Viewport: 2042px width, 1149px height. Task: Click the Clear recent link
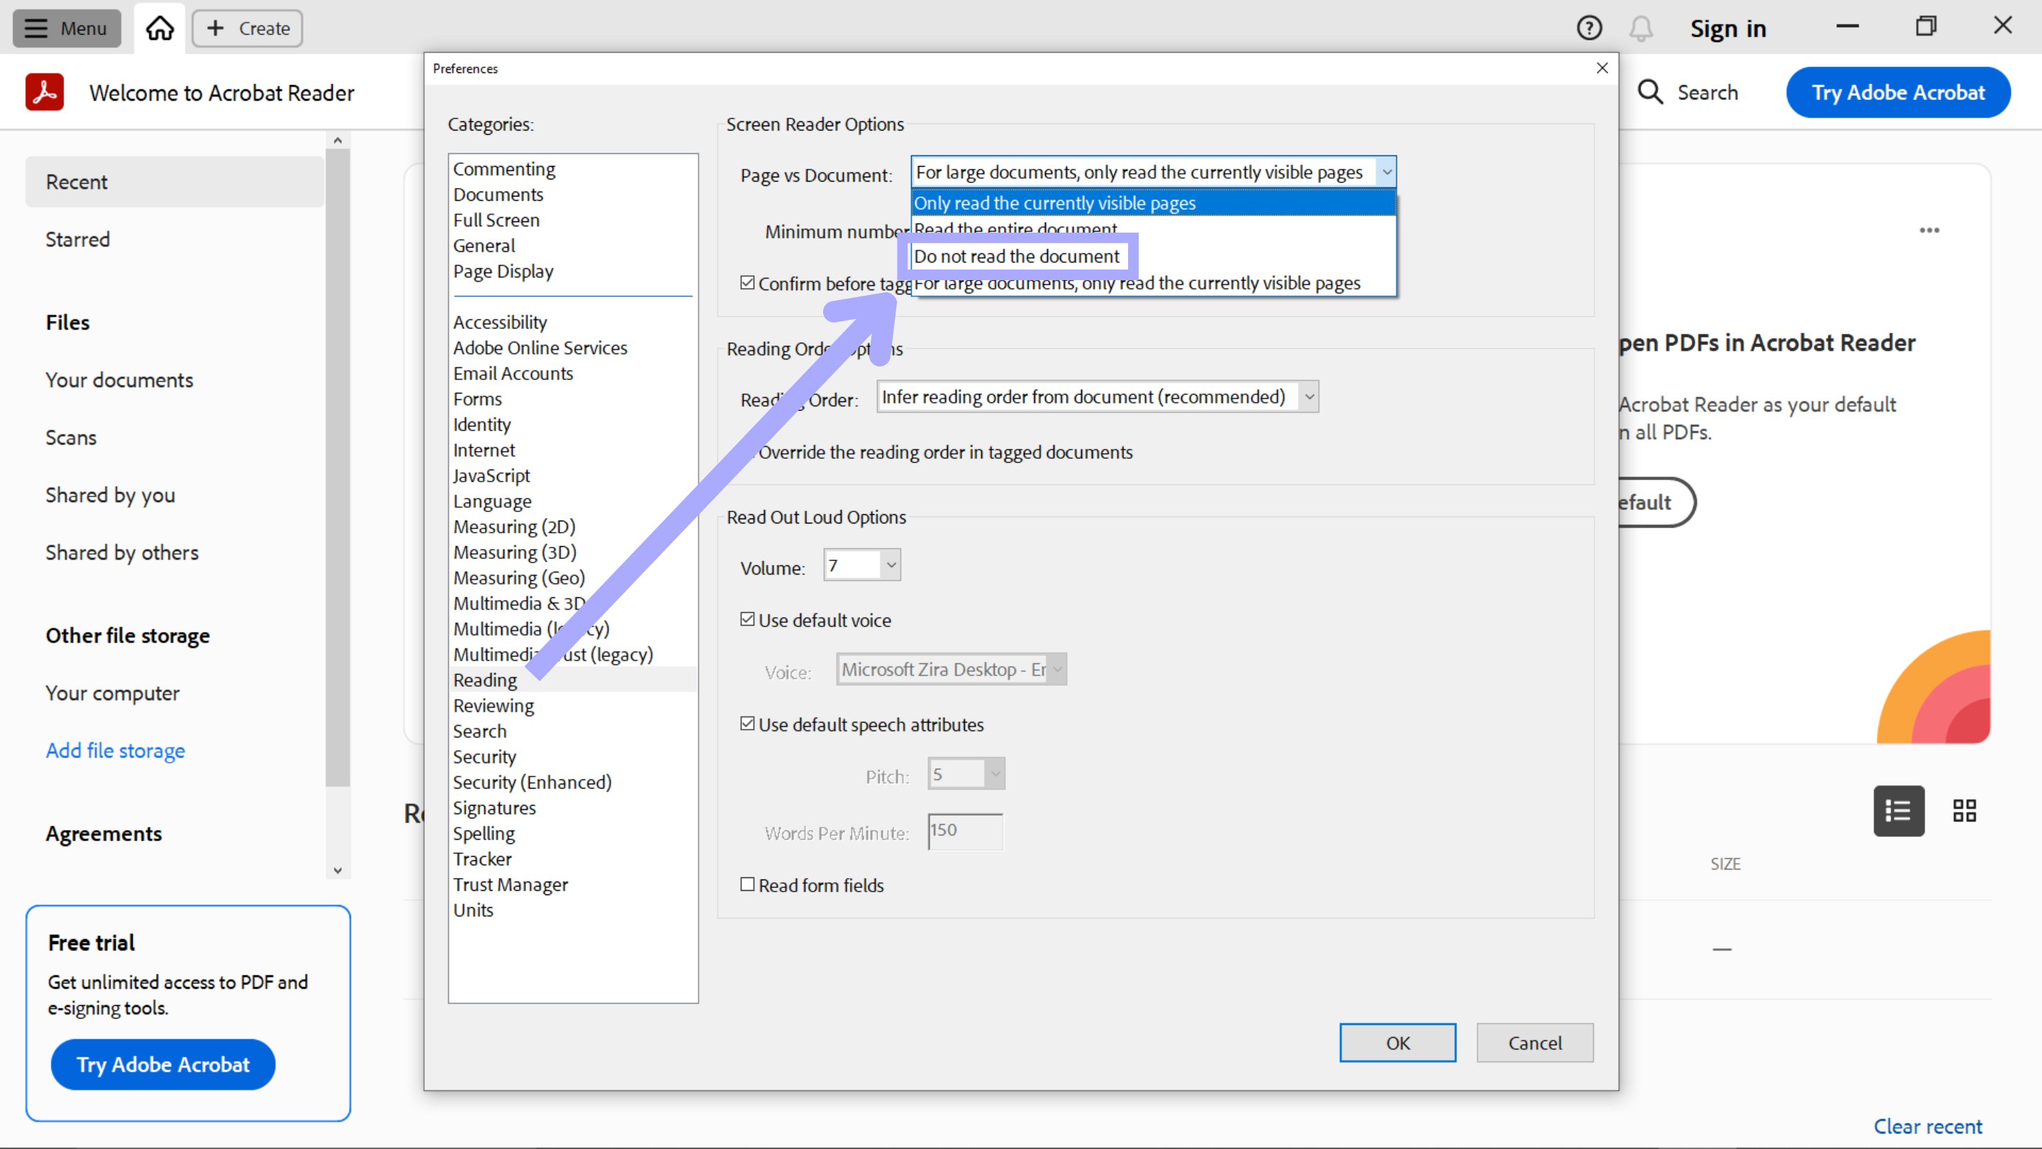1927,1126
